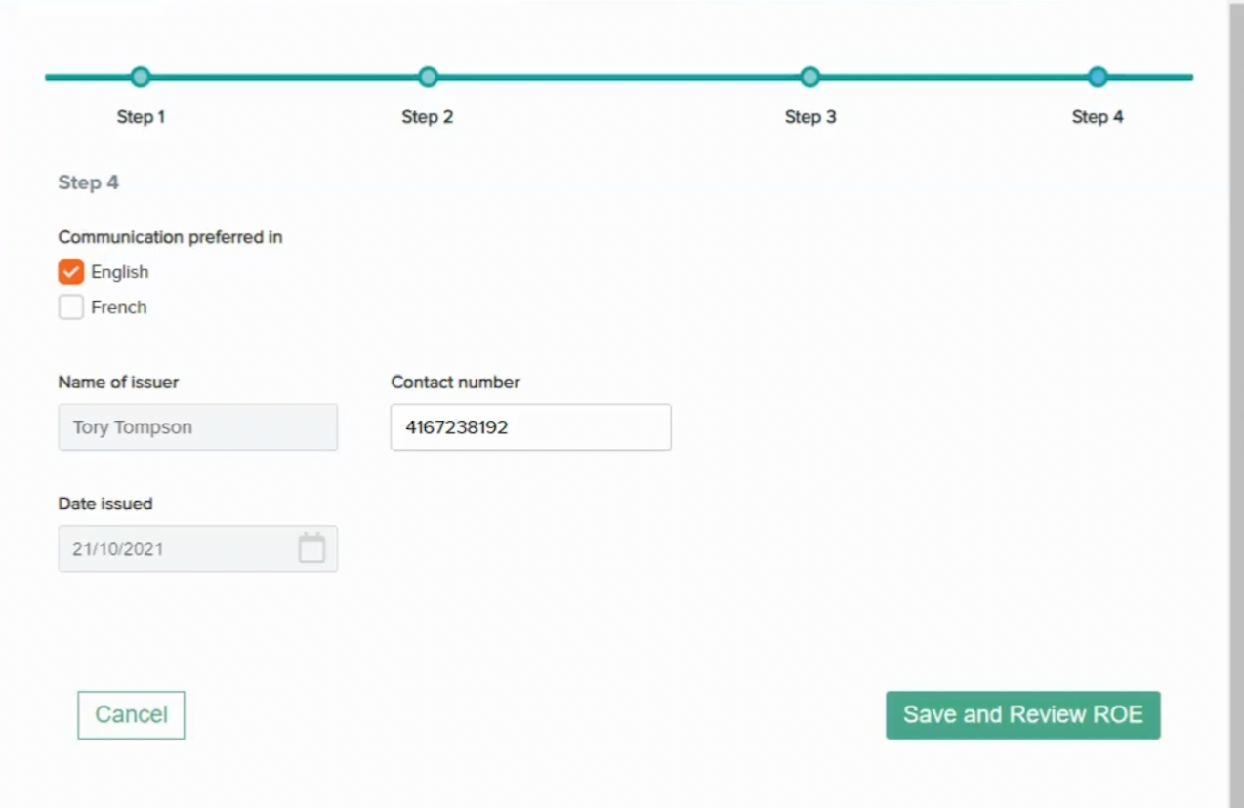
Task: Open the calendar icon in Date issued
Action: pyautogui.click(x=311, y=547)
